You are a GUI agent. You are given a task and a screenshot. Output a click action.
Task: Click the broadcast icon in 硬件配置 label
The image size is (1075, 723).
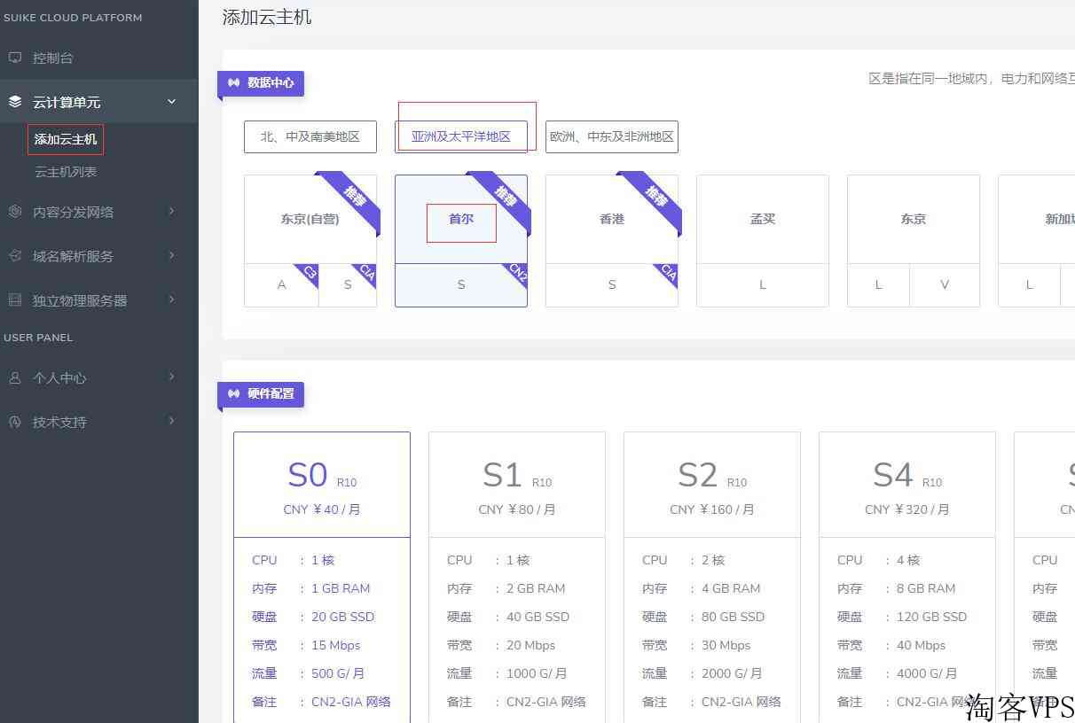point(233,393)
